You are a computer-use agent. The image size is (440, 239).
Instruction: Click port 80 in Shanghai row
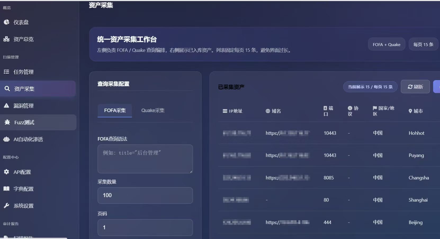click(326, 200)
